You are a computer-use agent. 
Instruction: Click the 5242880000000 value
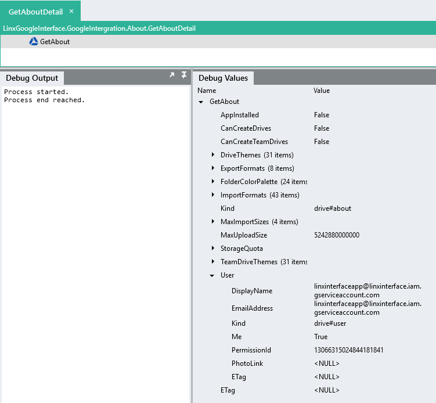(337, 235)
